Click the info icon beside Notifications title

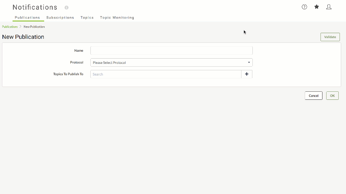(x=66, y=8)
